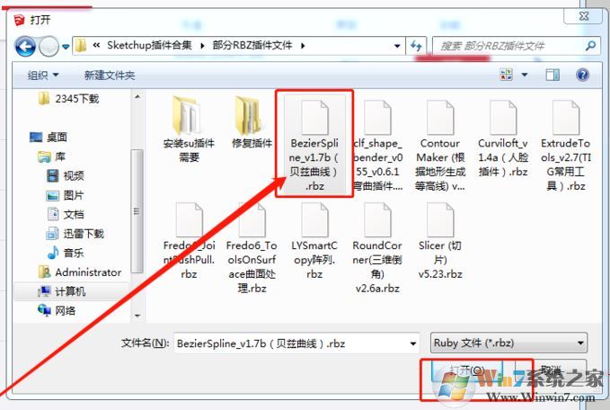
Task: Open address bar history dropdown
Action: coord(397,46)
